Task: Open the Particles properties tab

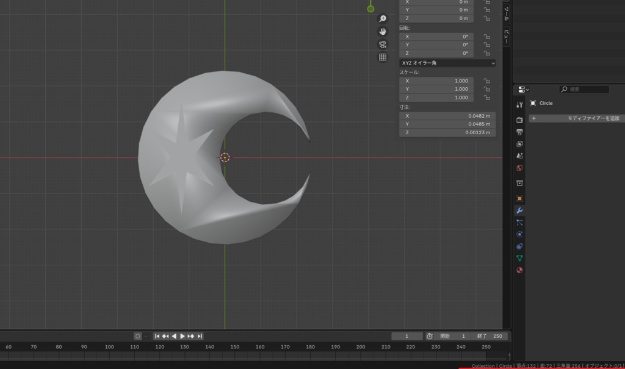Action: coord(519,223)
